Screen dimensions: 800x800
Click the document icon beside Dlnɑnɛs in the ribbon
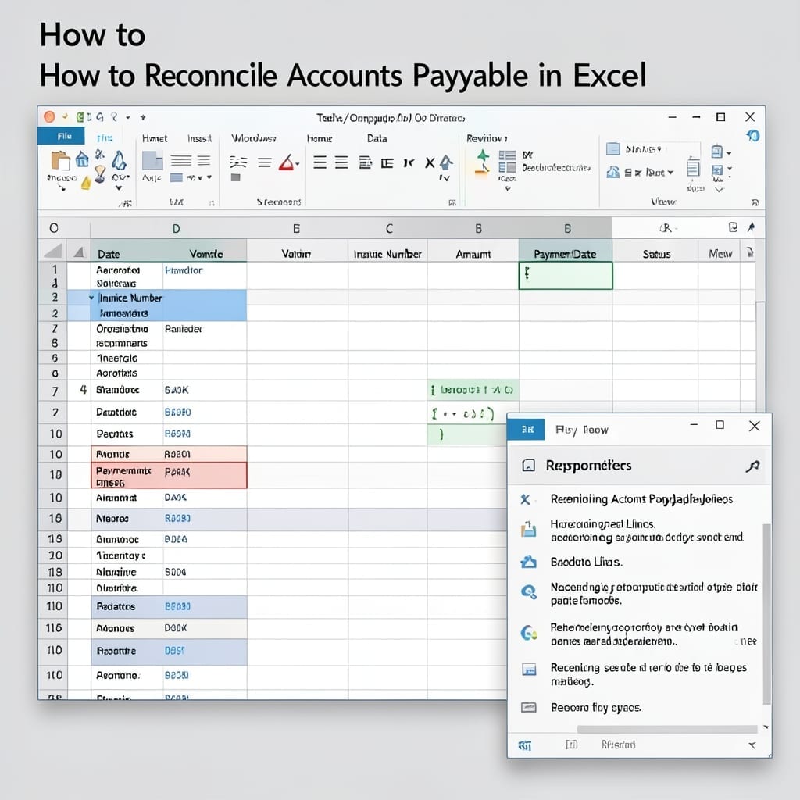pyautogui.click(x=612, y=149)
